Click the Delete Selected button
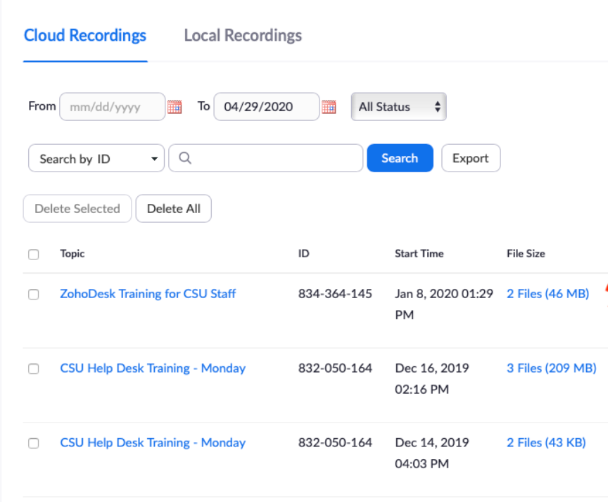The height and width of the screenshot is (502, 608). click(x=77, y=208)
